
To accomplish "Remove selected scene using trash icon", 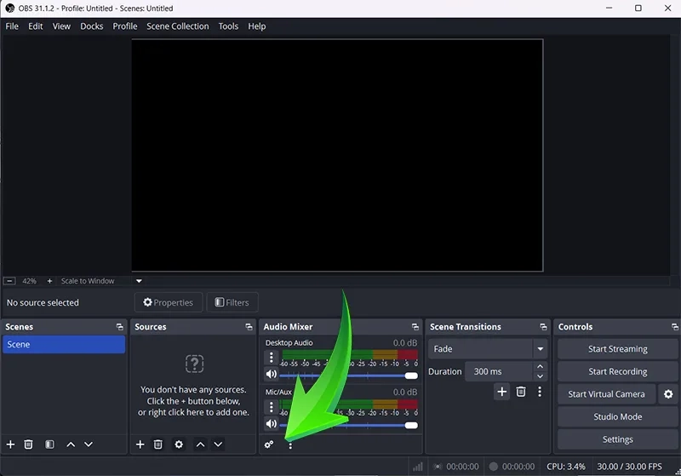I will coord(28,444).
